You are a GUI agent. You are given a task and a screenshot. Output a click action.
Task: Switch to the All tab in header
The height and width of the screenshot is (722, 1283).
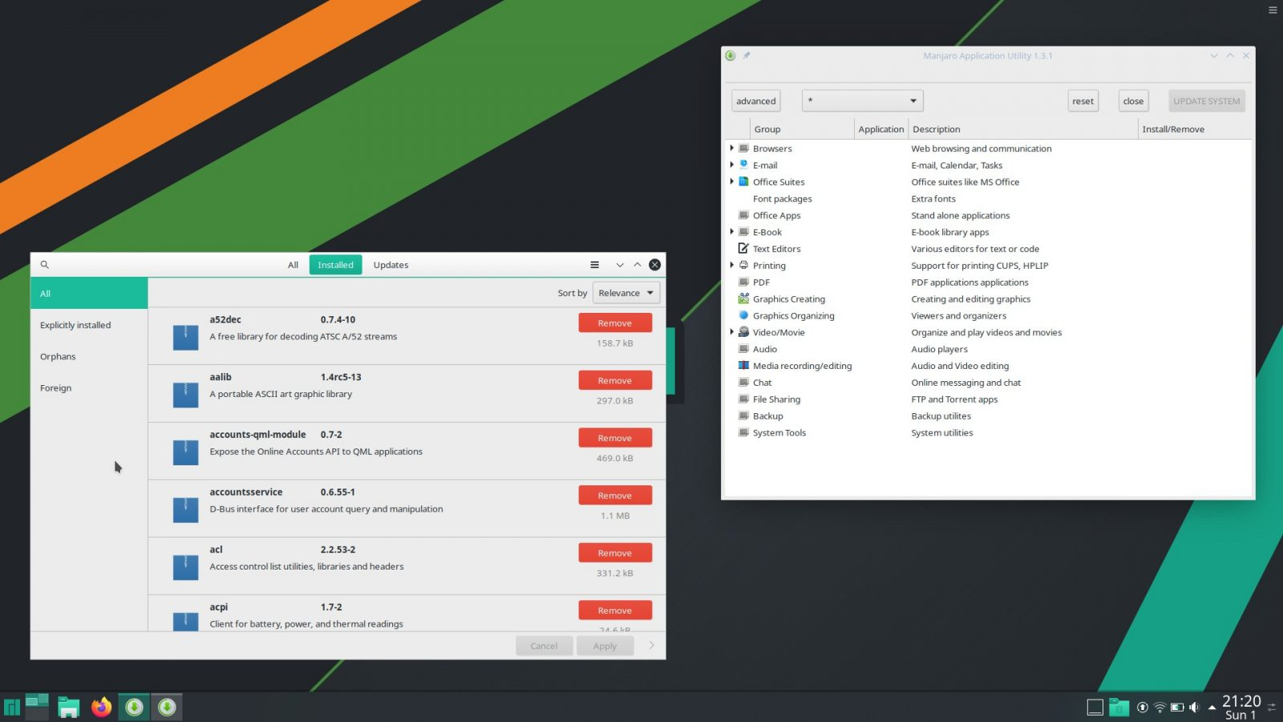(293, 265)
